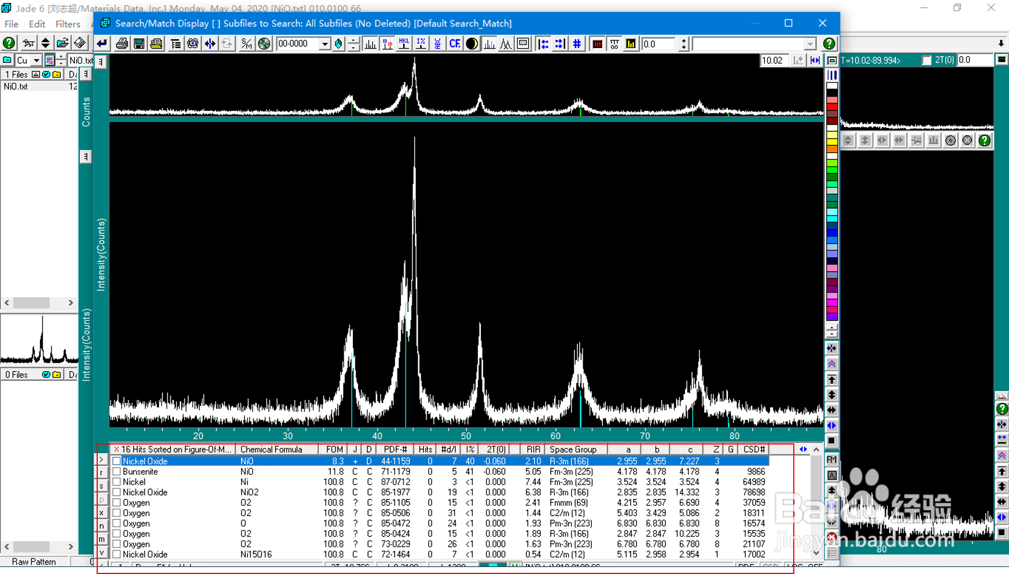Click the colored bar chart icon
The image size is (1009, 574).
point(489,44)
